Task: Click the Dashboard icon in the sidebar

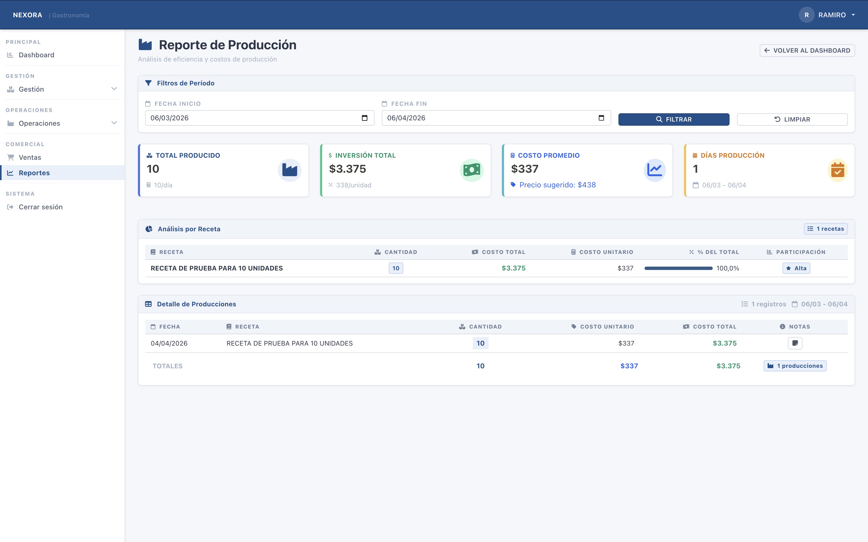Action: 10,54
